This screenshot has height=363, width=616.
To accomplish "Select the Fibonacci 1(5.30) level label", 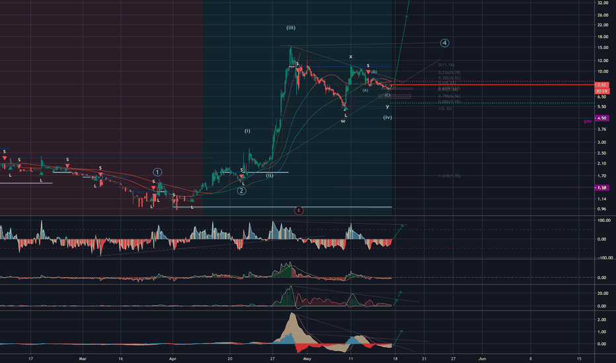I will pos(445,109).
